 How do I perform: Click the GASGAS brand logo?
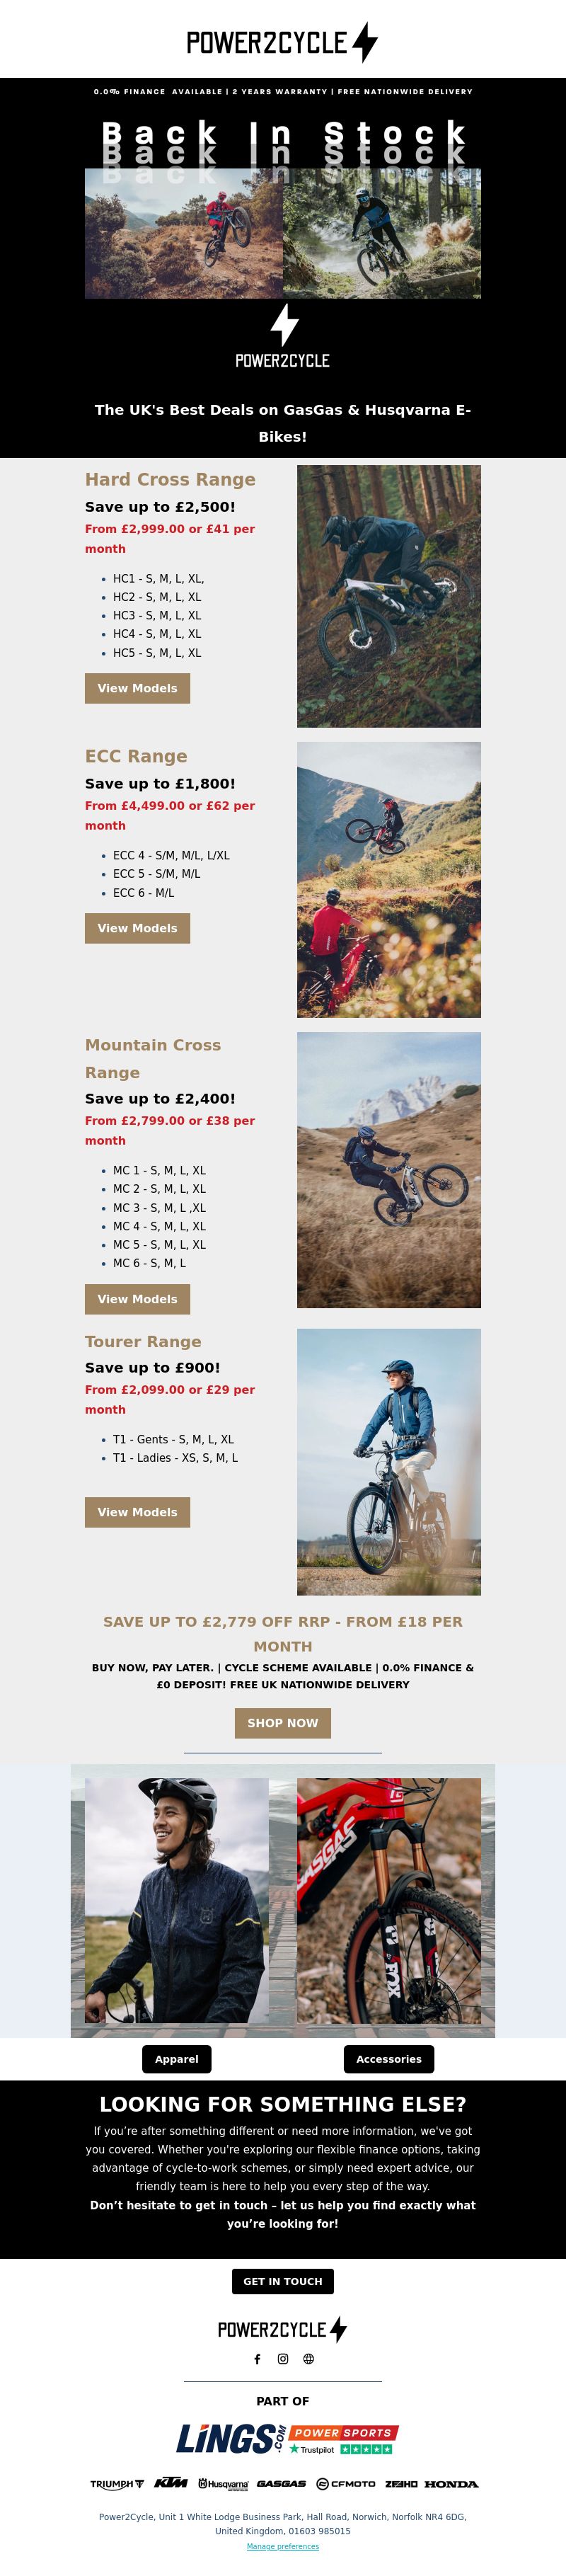[281, 2484]
